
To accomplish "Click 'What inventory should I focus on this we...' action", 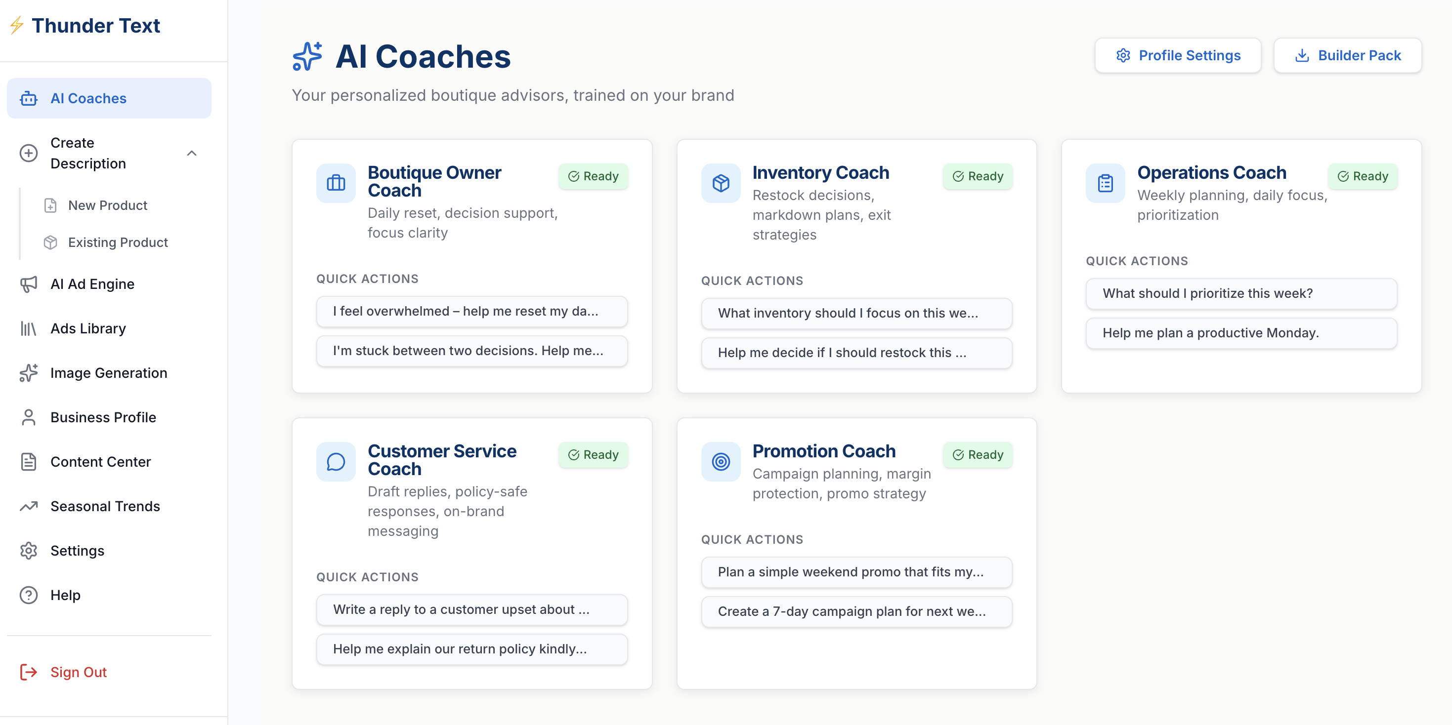I will click(x=856, y=313).
